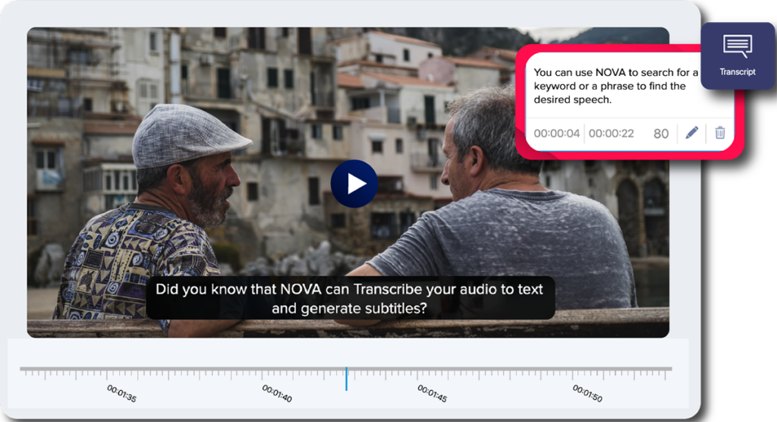Jump to 00:01:45 on the timeline
Image resolution: width=777 pixels, height=422 pixels.
click(x=432, y=393)
